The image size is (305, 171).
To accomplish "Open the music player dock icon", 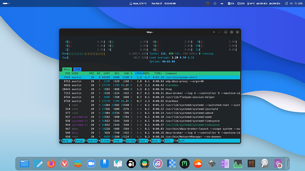I will (158, 164).
